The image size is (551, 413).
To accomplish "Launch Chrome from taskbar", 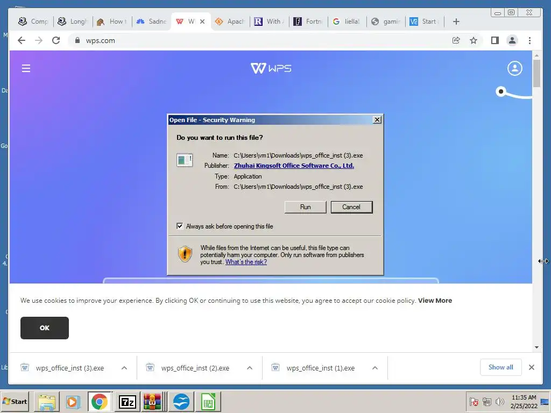I will click(x=100, y=402).
